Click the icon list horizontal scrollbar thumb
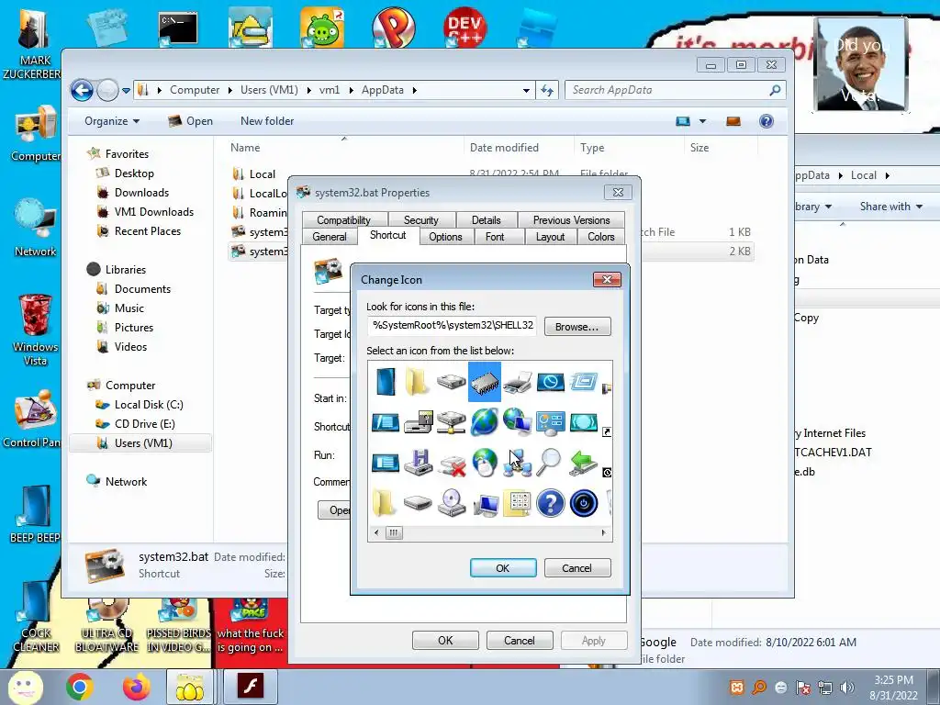Image resolution: width=940 pixels, height=705 pixels. [394, 532]
